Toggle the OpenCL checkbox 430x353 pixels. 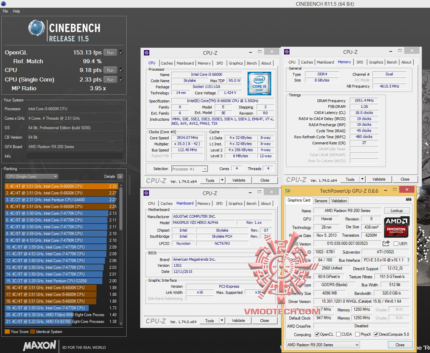pyautogui.click(x=317, y=334)
